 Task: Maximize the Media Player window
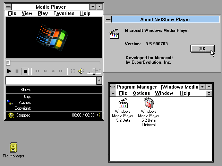coord(100,7)
